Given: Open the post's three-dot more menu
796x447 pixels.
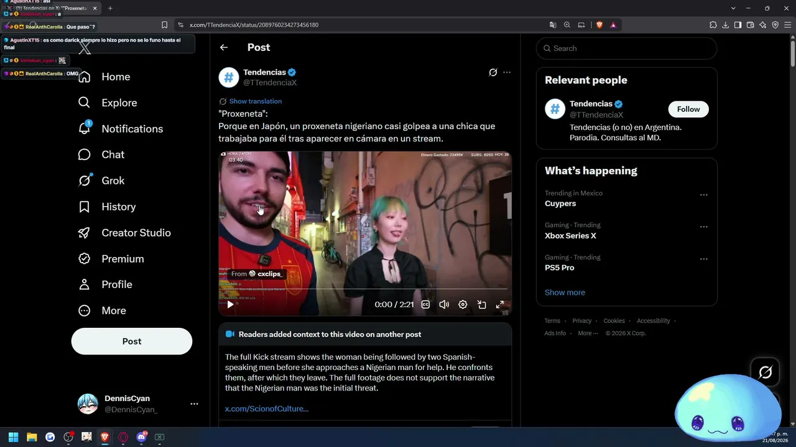Looking at the screenshot, I should tap(507, 73).
